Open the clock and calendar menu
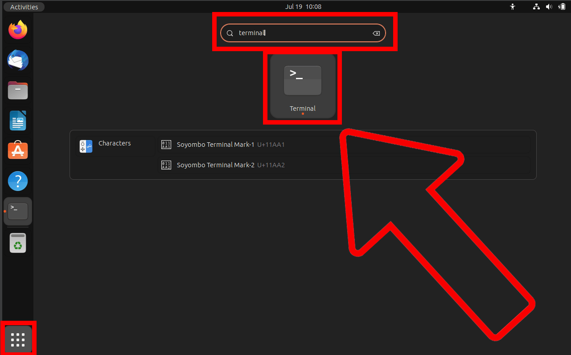571x355 pixels. pyautogui.click(x=303, y=6)
